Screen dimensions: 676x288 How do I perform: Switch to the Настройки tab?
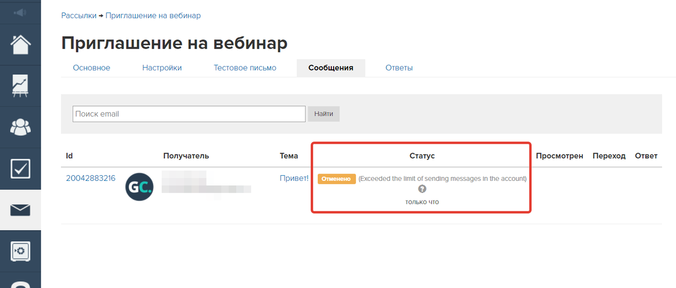(x=162, y=68)
